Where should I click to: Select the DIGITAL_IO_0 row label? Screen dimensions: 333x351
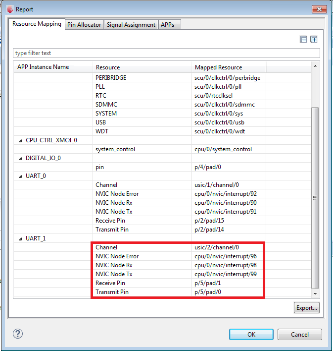(43, 158)
